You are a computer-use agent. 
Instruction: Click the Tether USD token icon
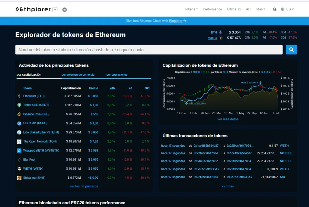tap(19, 105)
